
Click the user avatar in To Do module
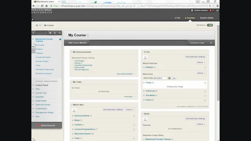145,58
